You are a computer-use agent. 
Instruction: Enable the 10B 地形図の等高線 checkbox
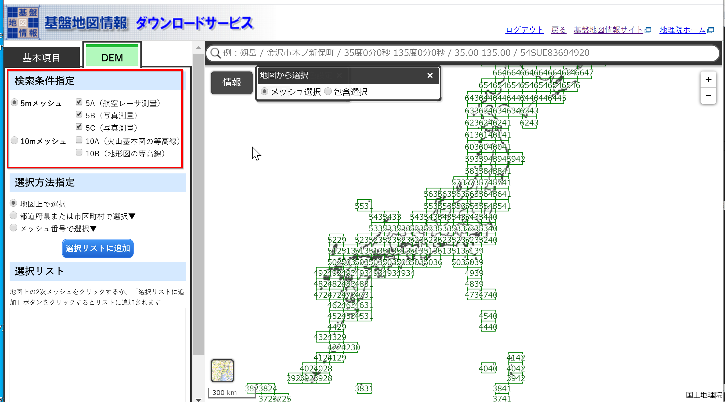point(79,152)
